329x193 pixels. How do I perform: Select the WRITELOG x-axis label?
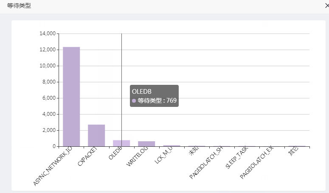(138, 158)
